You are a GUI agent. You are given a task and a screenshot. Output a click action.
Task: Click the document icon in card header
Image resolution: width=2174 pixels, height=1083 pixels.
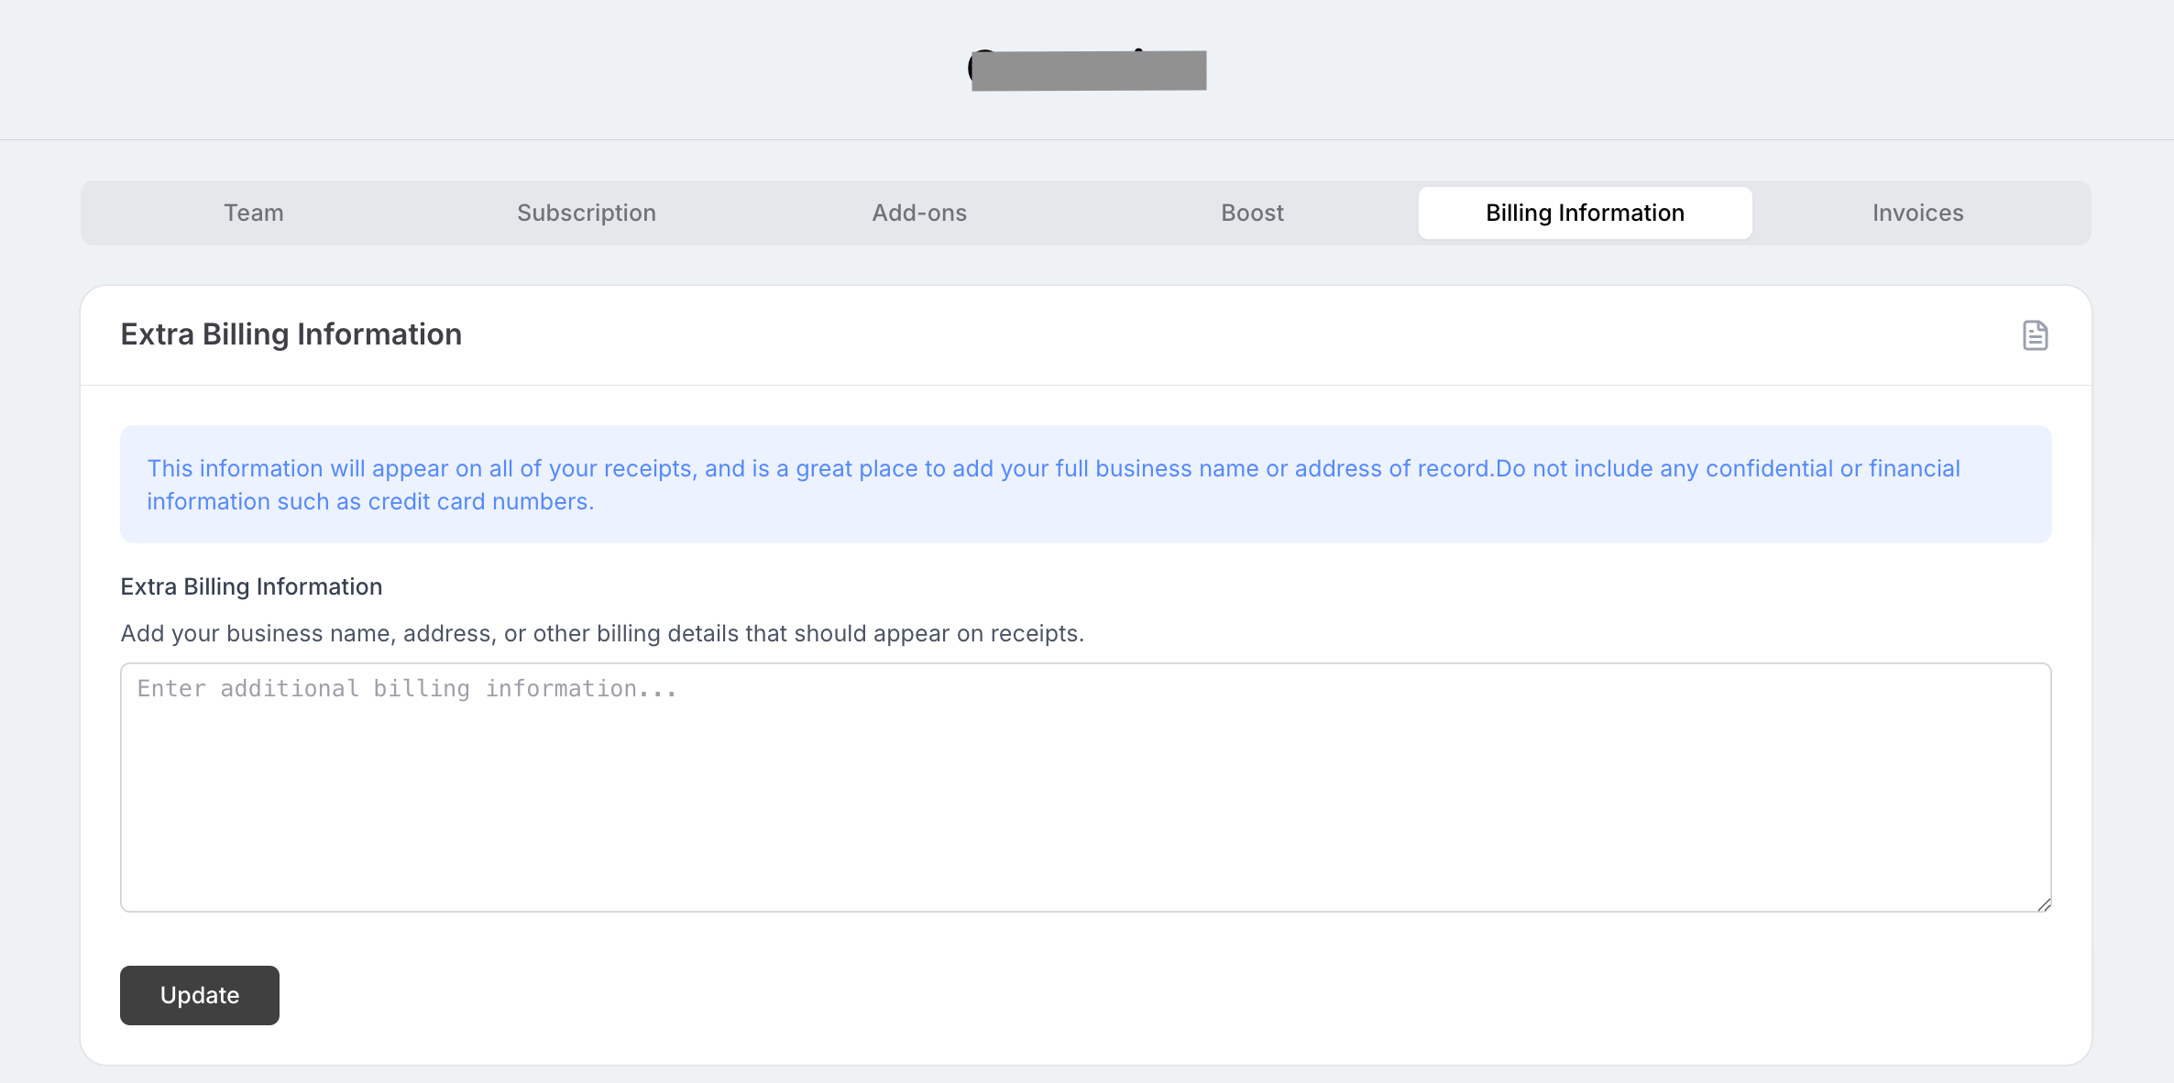pyautogui.click(x=2035, y=335)
